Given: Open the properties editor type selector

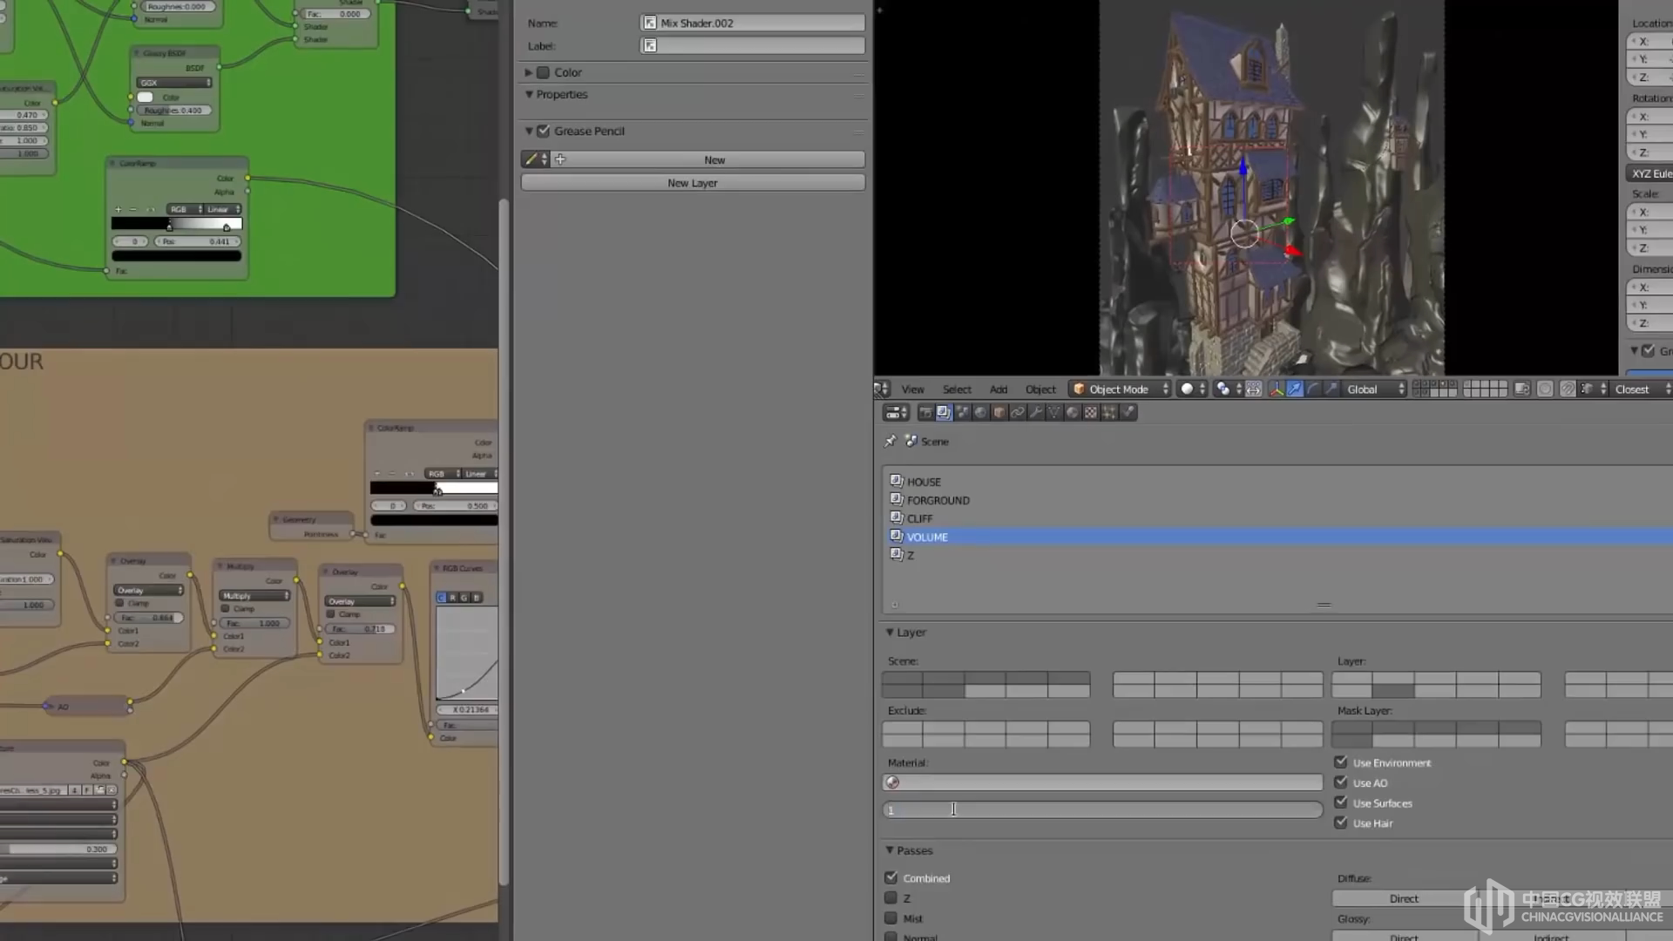Looking at the screenshot, I should tap(896, 412).
